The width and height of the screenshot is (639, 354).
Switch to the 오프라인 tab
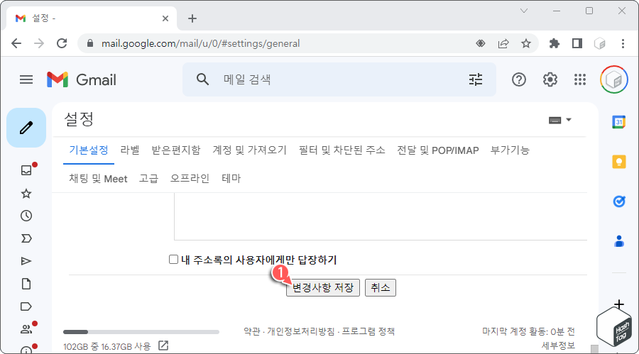[190, 179]
